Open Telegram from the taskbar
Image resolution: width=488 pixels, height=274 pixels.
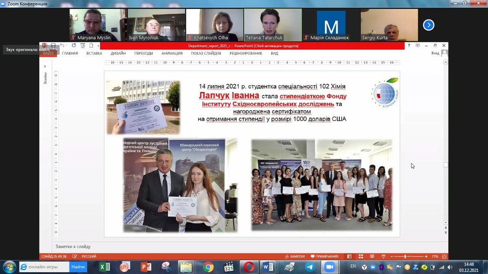[310, 267]
